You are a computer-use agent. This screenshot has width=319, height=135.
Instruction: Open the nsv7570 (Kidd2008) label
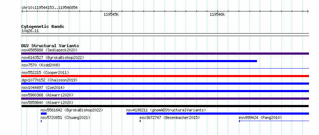[41, 65]
